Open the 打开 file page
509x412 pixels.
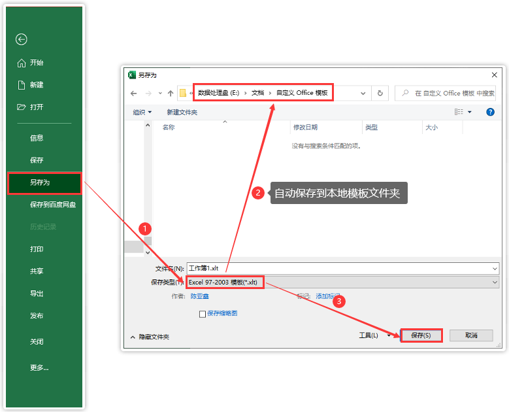tap(31, 107)
